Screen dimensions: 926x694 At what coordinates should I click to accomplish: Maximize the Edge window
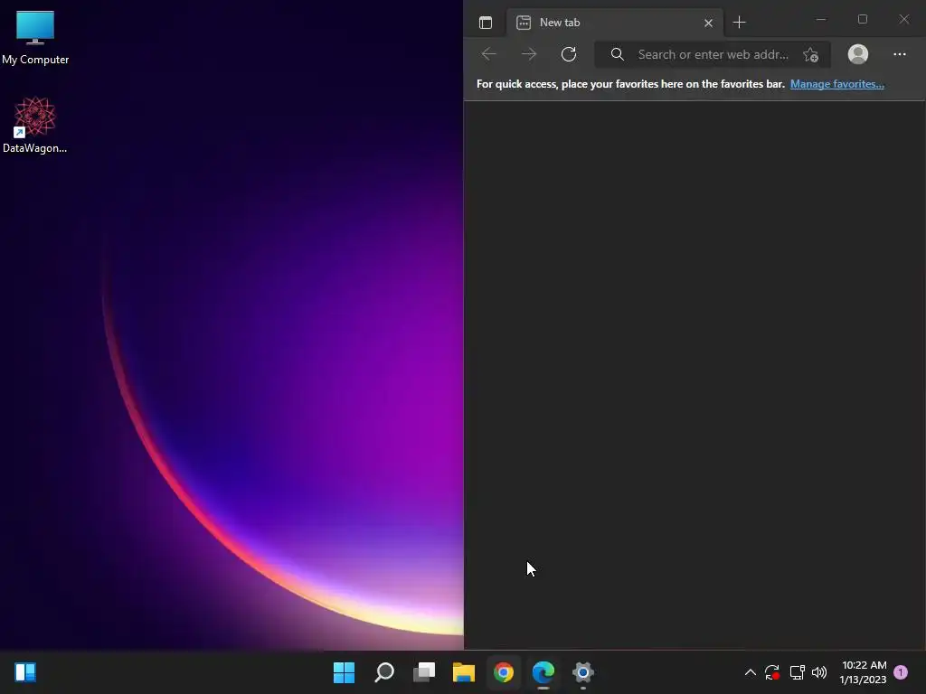[862, 20]
